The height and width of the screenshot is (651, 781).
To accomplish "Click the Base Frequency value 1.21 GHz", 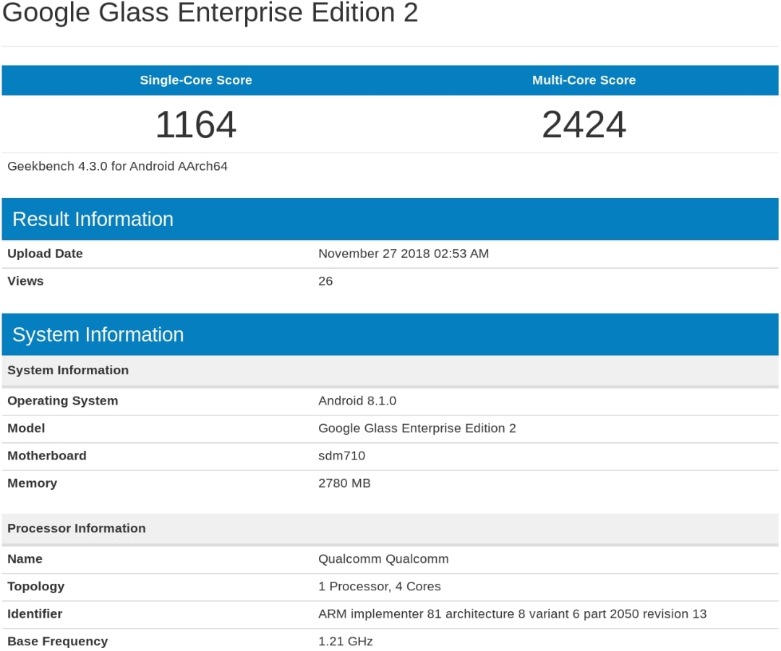I will click(345, 642).
